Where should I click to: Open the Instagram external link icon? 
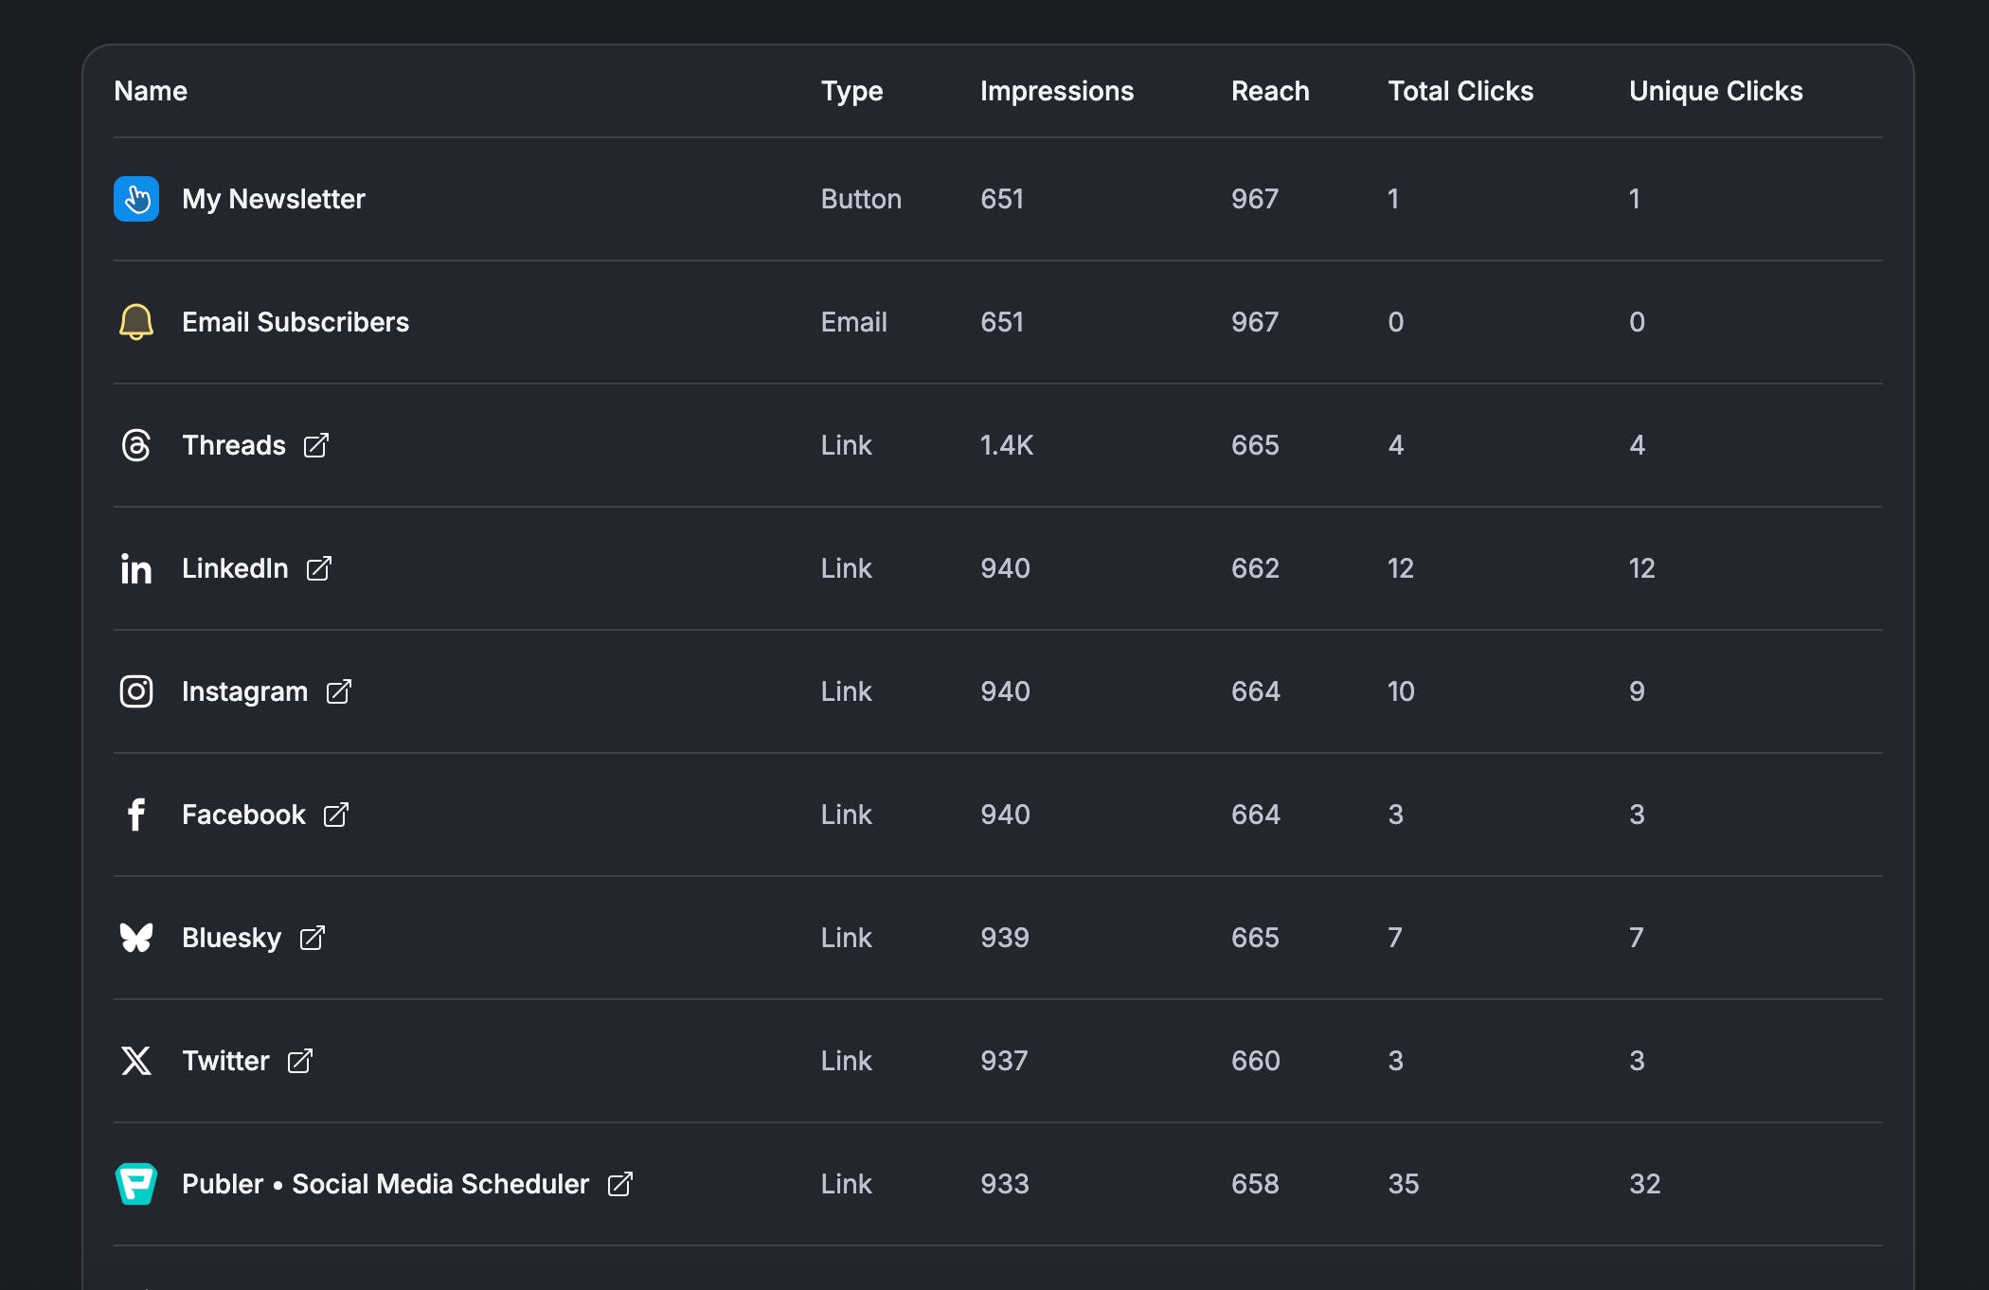339,691
